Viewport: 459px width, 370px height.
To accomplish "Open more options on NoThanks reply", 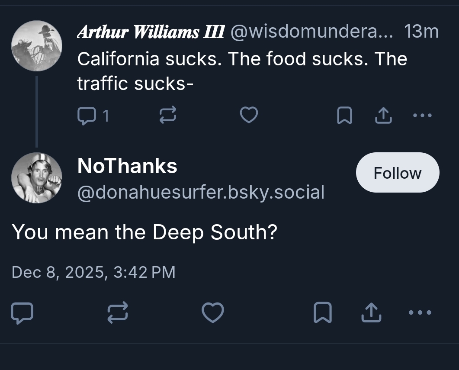I will (420, 312).
